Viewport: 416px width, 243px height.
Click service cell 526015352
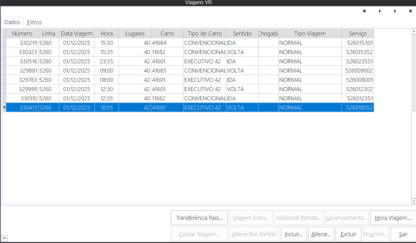tap(358, 52)
